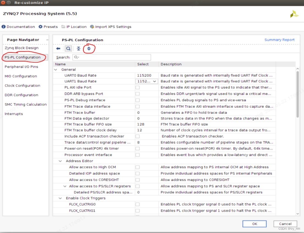Click the Xilinx logo in header

coord(294,14)
